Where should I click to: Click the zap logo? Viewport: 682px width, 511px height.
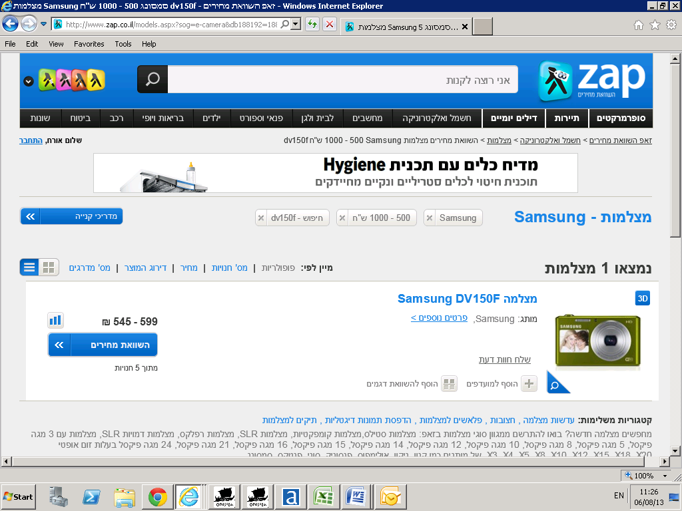coord(591,81)
